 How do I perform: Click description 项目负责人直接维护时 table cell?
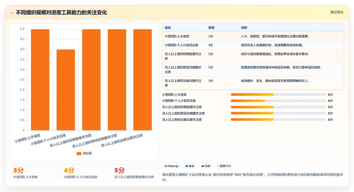coord(291,45)
